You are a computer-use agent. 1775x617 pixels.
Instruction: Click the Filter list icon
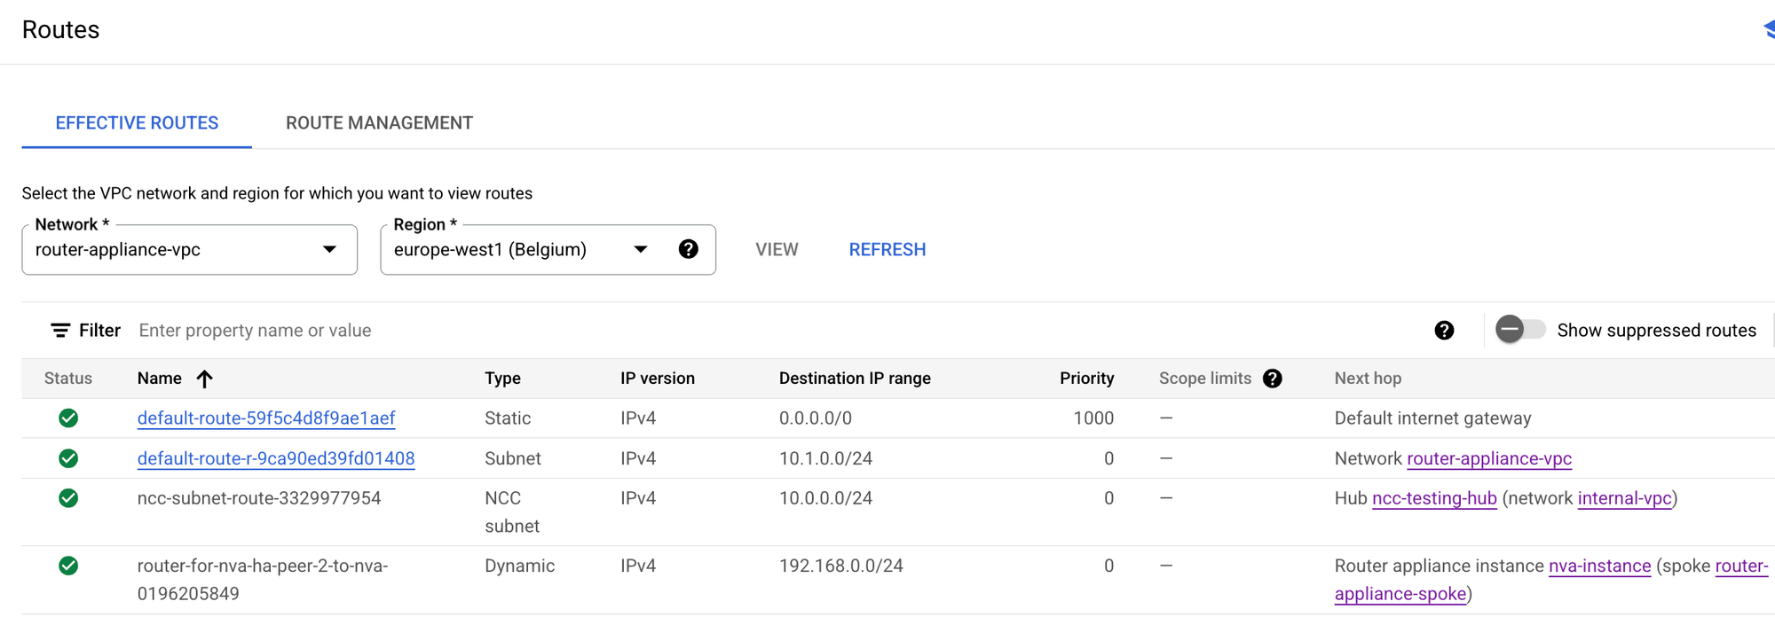(60, 331)
